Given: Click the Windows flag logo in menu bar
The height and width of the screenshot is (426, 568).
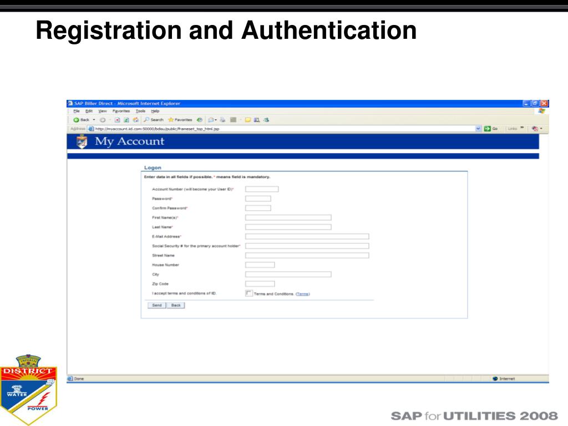Looking at the screenshot, I should click(542, 111).
